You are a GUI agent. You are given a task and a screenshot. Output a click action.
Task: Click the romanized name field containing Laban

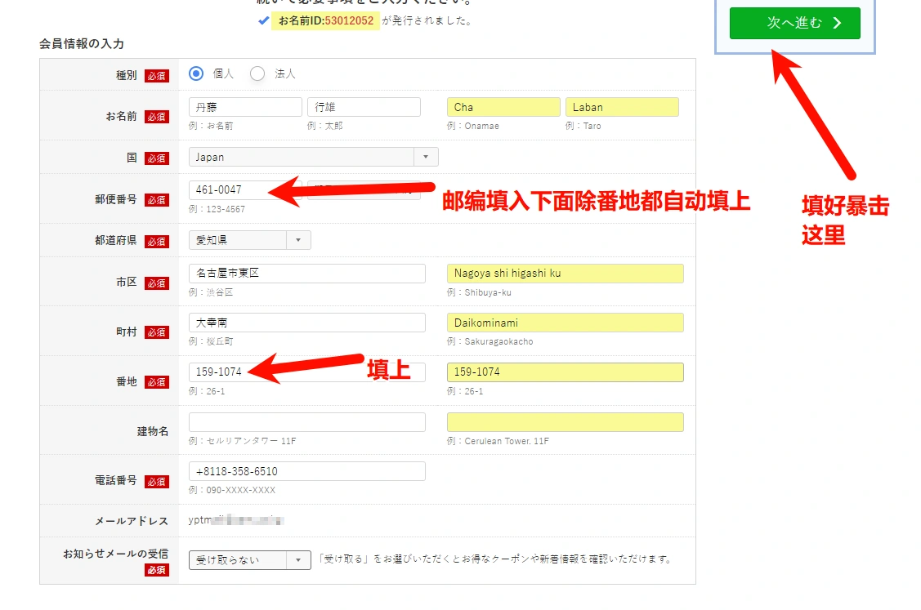point(622,107)
